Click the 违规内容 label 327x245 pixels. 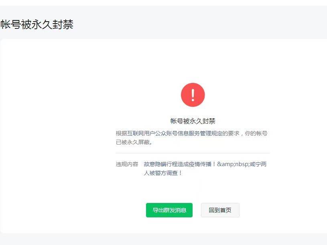pos(127,164)
